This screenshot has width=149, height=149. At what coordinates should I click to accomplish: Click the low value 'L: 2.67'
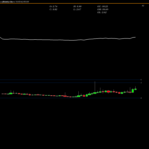pyautogui.click(x=77, y=10)
